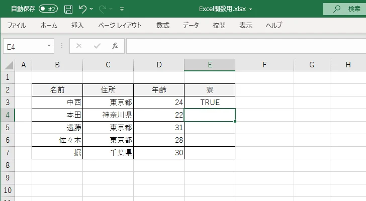Open the ファイル menu tab
The height and width of the screenshot is (201, 366).
17,25
